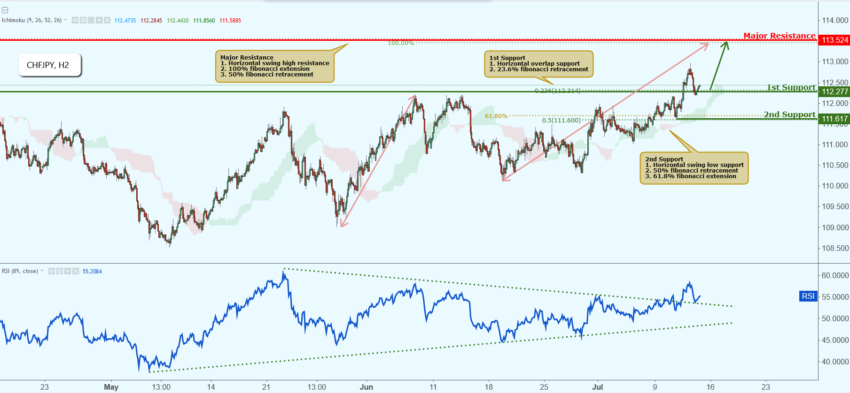Click the 60.0000 RSI axis label
The height and width of the screenshot is (393, 850).
point(835,275)
